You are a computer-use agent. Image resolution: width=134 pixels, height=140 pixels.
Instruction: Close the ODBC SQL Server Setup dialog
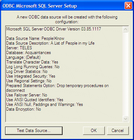[x=128, y=5]
